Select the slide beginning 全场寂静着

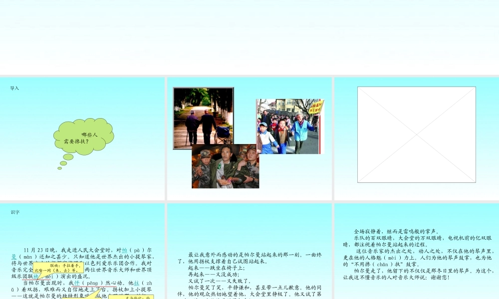point(417,251)
